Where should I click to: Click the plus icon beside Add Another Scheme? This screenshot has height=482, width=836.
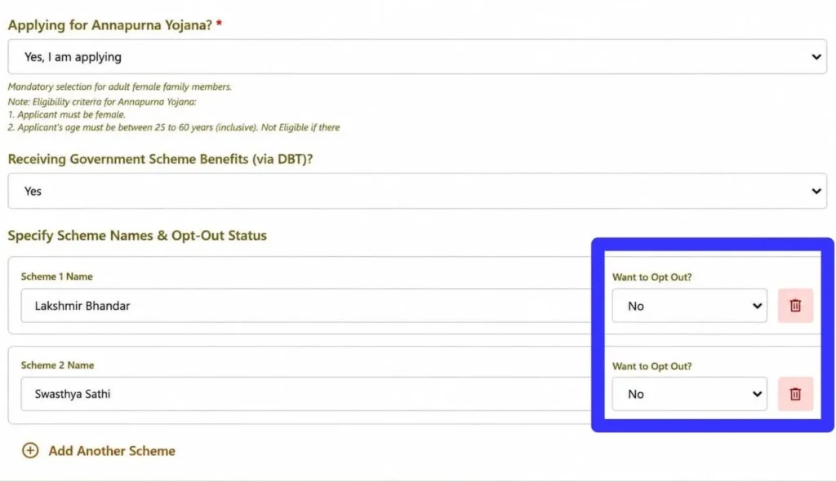30,450
